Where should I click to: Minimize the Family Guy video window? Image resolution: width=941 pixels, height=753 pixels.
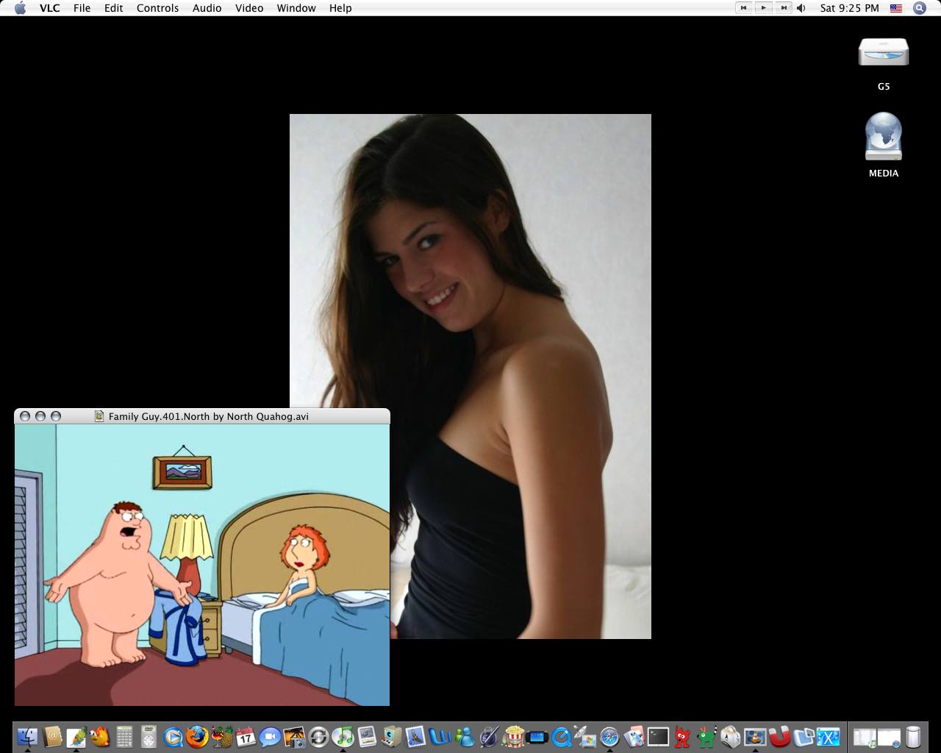(x=40, y=416)
